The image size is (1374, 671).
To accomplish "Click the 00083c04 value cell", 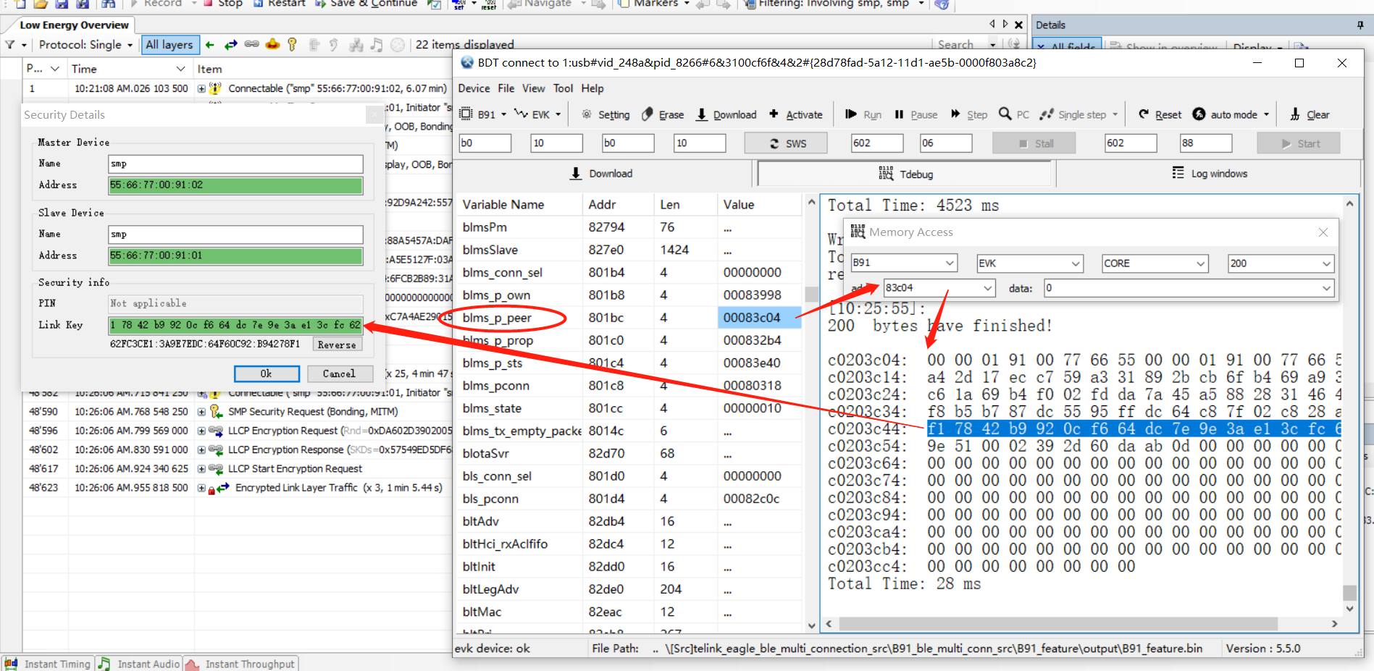I will (x=759, y=318).
